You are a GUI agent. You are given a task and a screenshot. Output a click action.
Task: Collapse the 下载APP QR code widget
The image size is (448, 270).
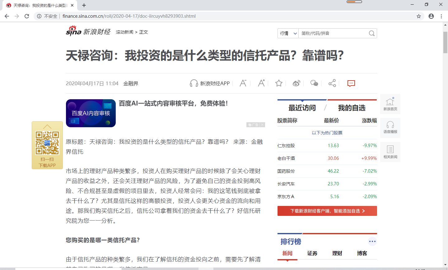coord(47,127)
